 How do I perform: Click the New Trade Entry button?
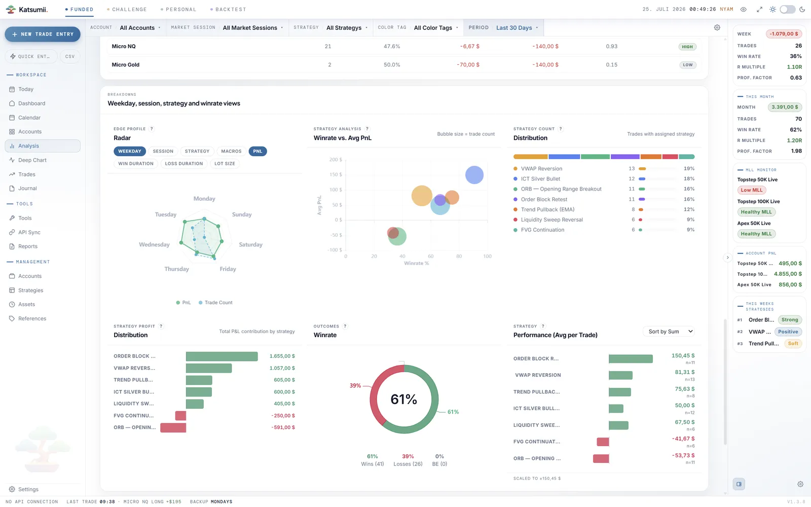click(43, 34)
